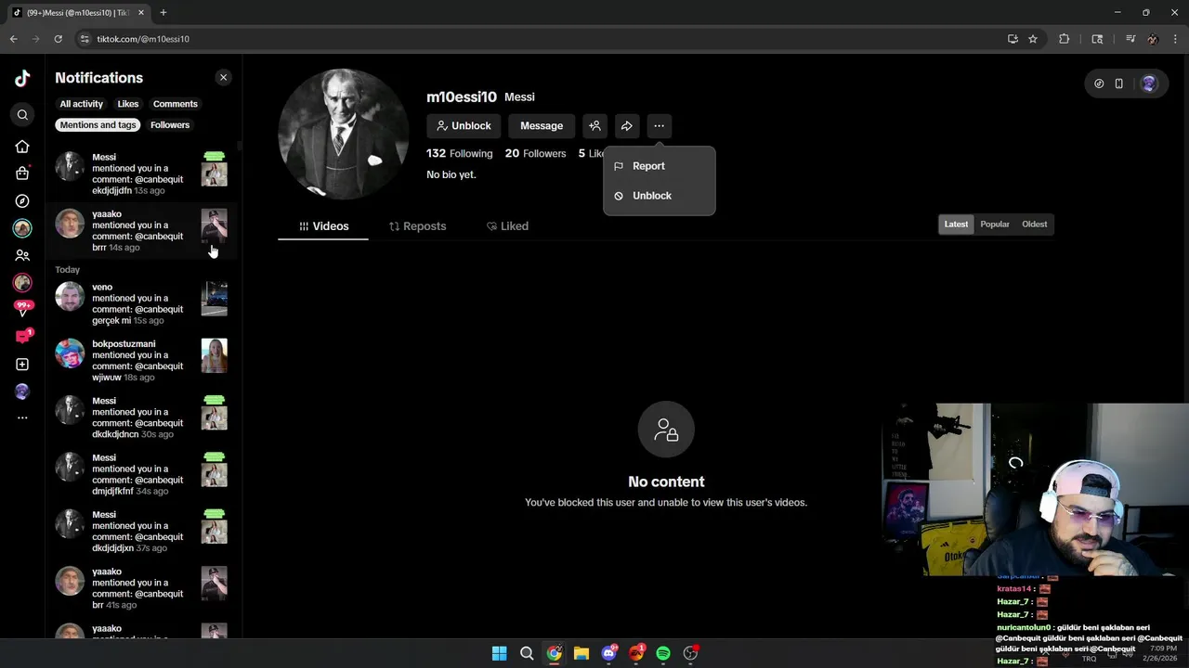Reload the page with the refresh icon

click(x=58, y=39)
